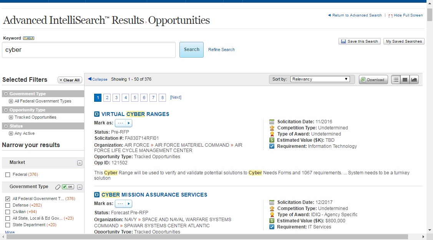Image resolution: width=433 pixels, height=240 pixels.
Task: Click the trophy icon next to Competition Type
Action: pyautogui.click(x=272, y=127)
